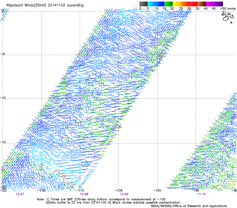
Task: Click the green 15-20 knots legend color
Action: tap(168, 4)
